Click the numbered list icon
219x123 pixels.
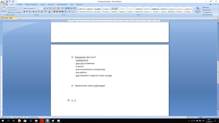point(58,8)
